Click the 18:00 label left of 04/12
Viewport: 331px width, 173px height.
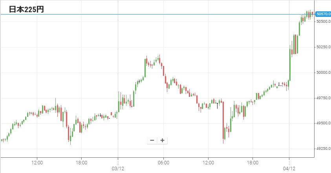click(252, 162)
